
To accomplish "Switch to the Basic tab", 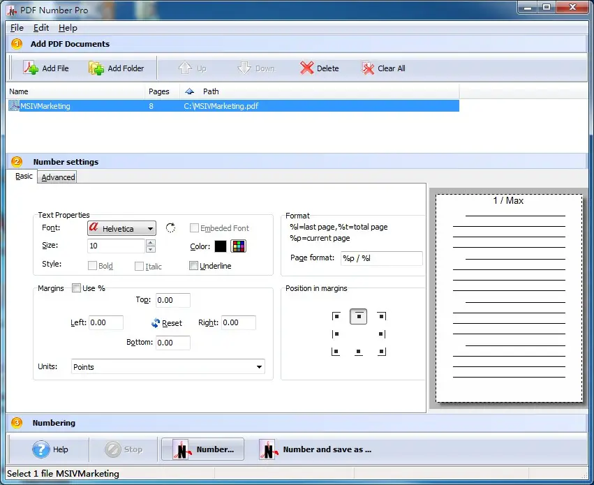I will (24, 176).
